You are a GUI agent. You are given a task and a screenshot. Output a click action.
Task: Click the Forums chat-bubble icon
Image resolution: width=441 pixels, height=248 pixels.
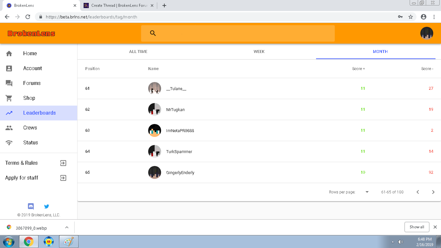coord(9,83)
